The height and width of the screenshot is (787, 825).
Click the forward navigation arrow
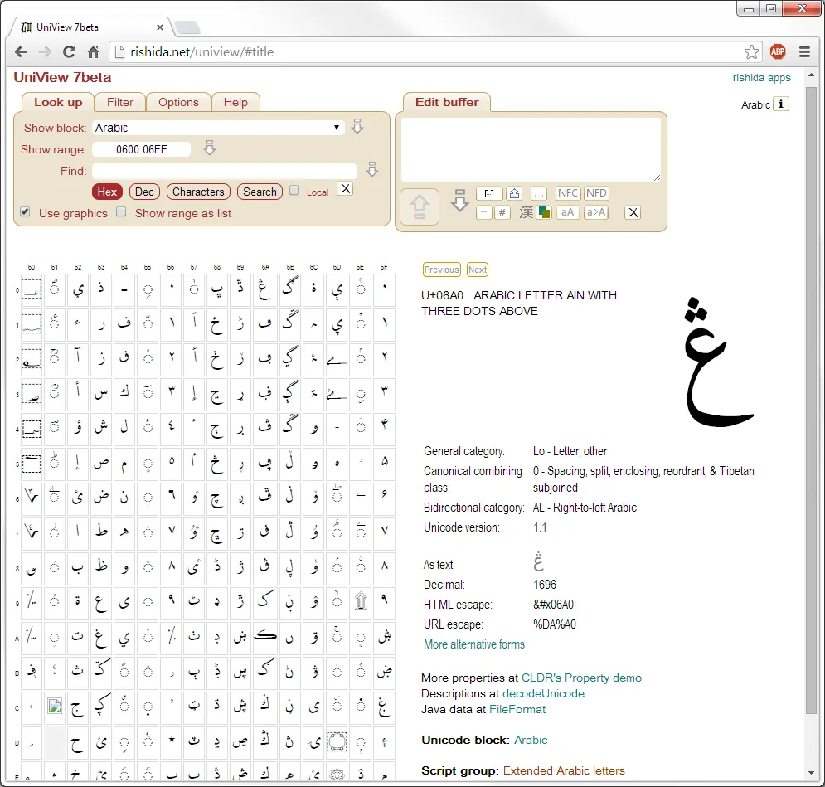[x=46, y=51]
